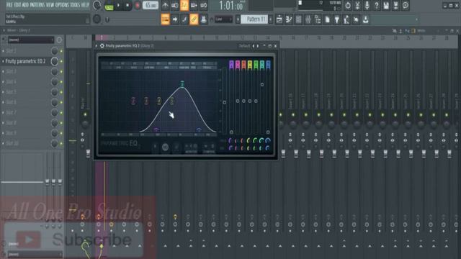
Task: Toggle Slot 1 enable LED
Action: tap(61, 51)
